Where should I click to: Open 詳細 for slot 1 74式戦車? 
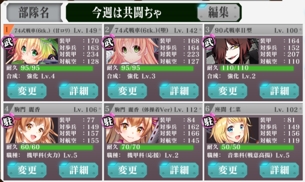79,91
